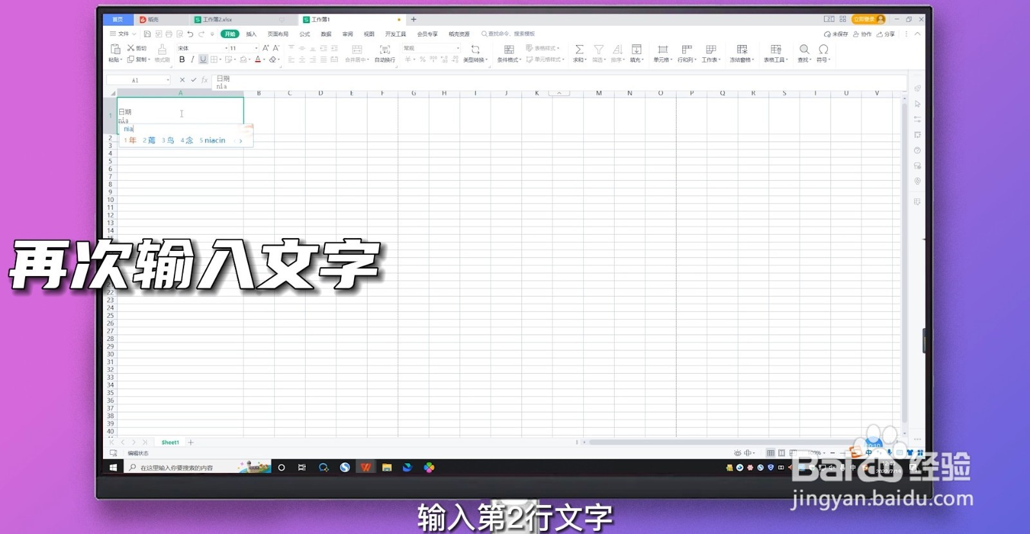
Task: Click the Paste (粘贴) icon
Action: 115,49
